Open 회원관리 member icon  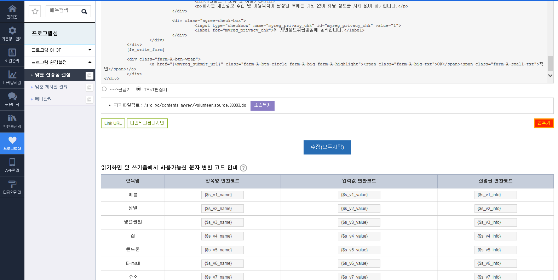tap(12, 52)
